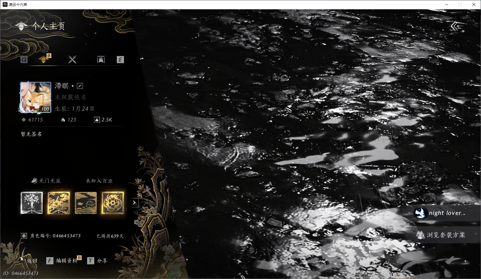Click 未加入百业 guild label
The width and height of the screenshot is (481, 279).
coord(99,181)
